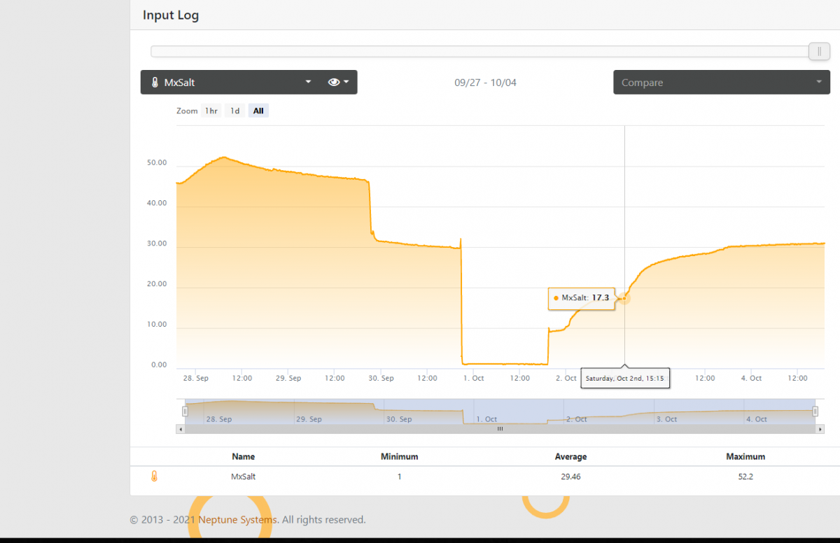Click the Minimum column header
The image size is (840, 543).
(399, 456)
